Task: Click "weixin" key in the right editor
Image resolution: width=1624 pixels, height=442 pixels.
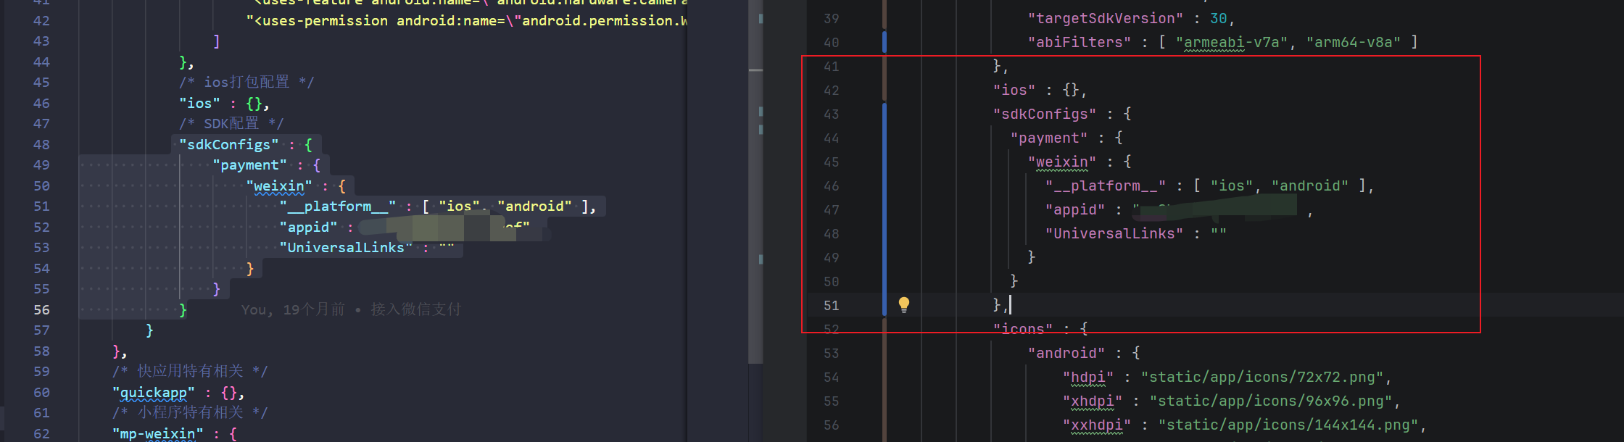Action: pyautogui.click(x=1062, y=162)
